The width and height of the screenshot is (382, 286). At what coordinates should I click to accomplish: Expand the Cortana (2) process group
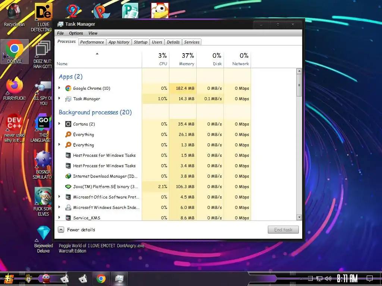tap(59, 124)
